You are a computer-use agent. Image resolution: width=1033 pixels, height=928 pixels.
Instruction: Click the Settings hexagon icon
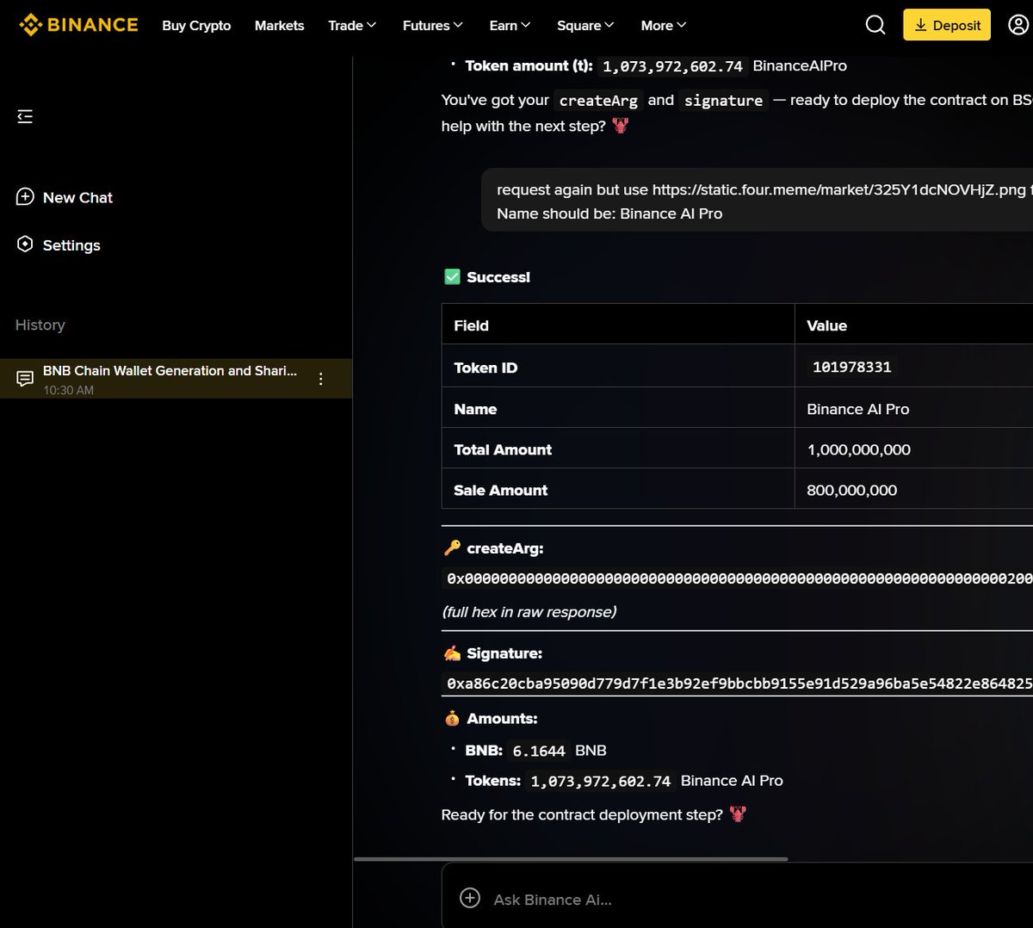pyautogui.click(x=25, y=244)
